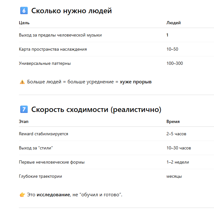Click the "Глубокие траектории" cell
214x212 pixels.
tap(40, 176)
